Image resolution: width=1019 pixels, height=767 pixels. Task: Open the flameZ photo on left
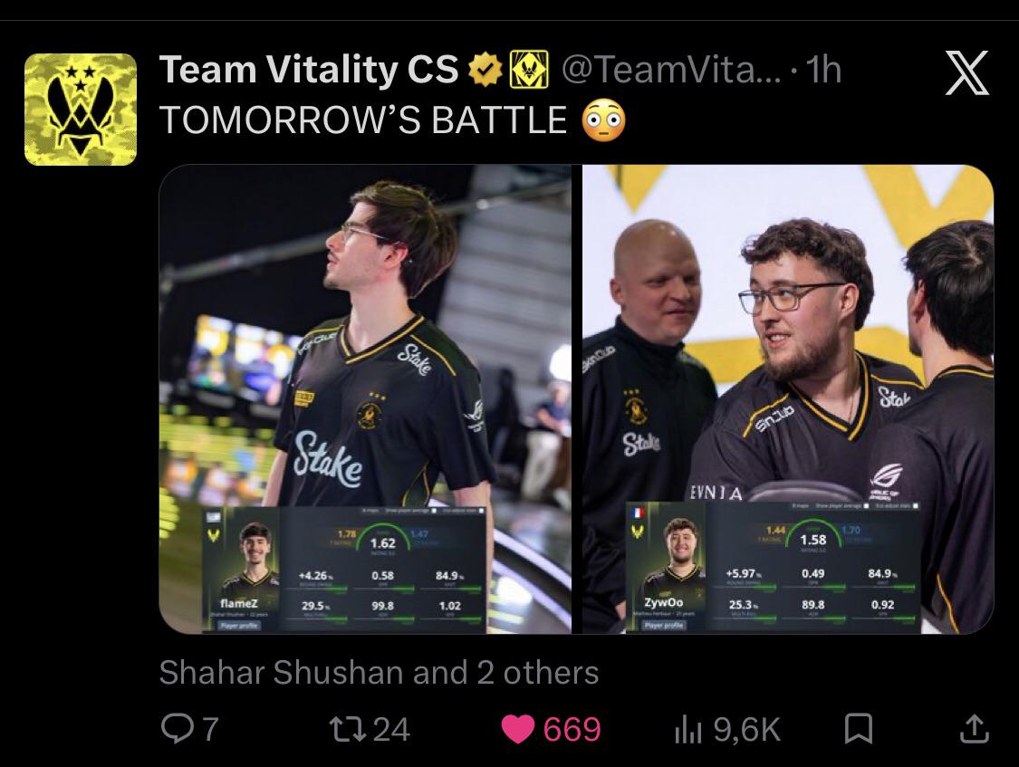365,398
